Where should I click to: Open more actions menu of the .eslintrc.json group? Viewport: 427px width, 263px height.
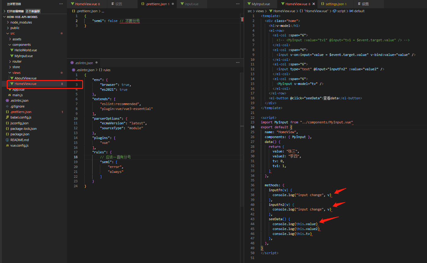(x=238, y=63)
